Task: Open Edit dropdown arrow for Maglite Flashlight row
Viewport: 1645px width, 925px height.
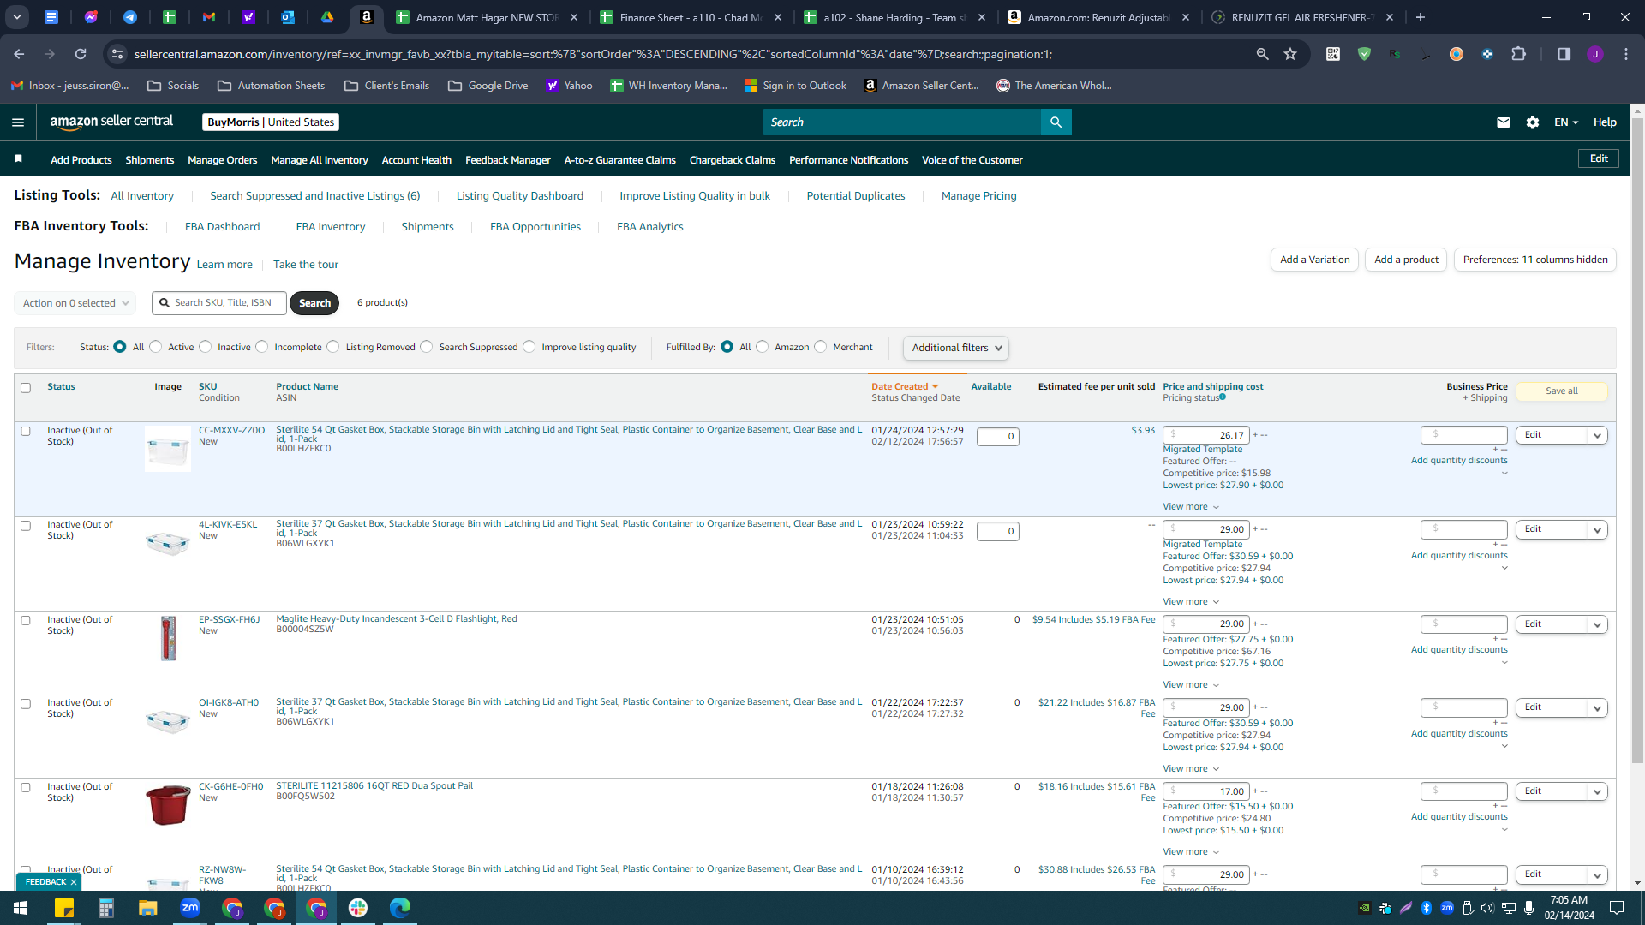Action: click(x=1597, y=625)
